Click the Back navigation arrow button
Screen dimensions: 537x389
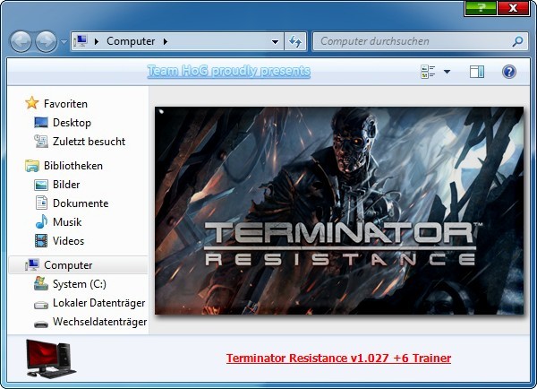(x=21, y=41)
